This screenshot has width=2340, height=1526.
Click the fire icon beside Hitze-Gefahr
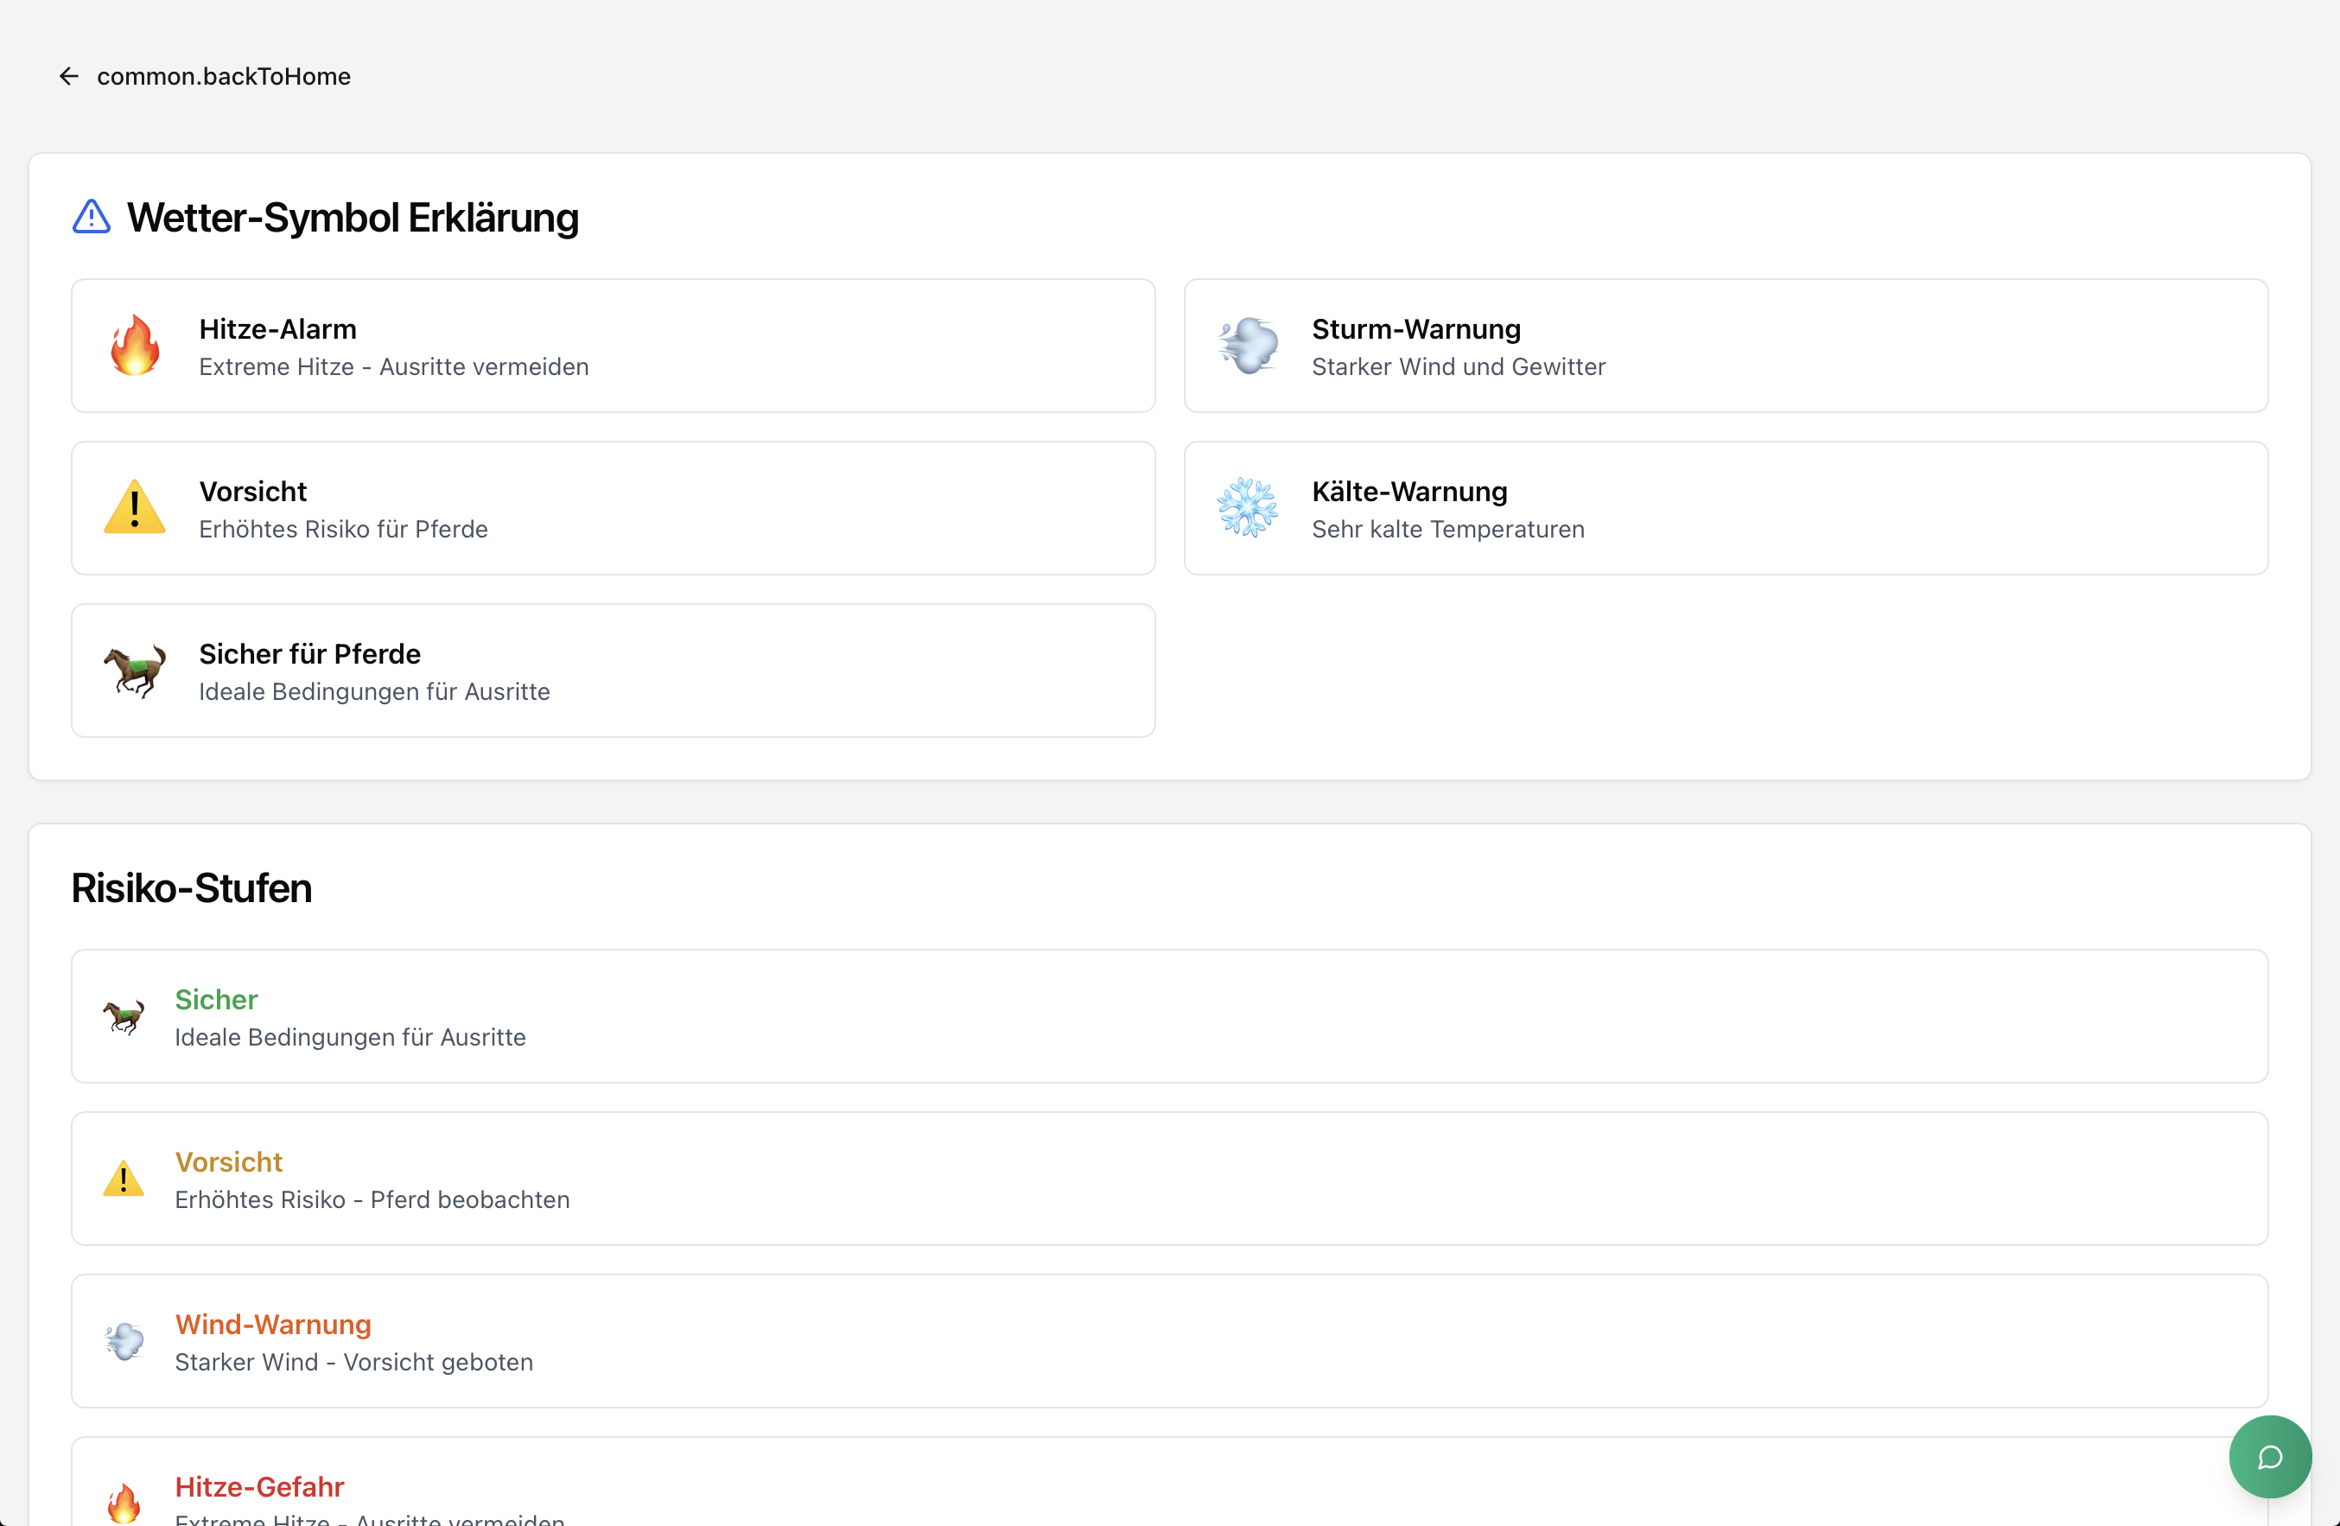tap(124, 1504)
